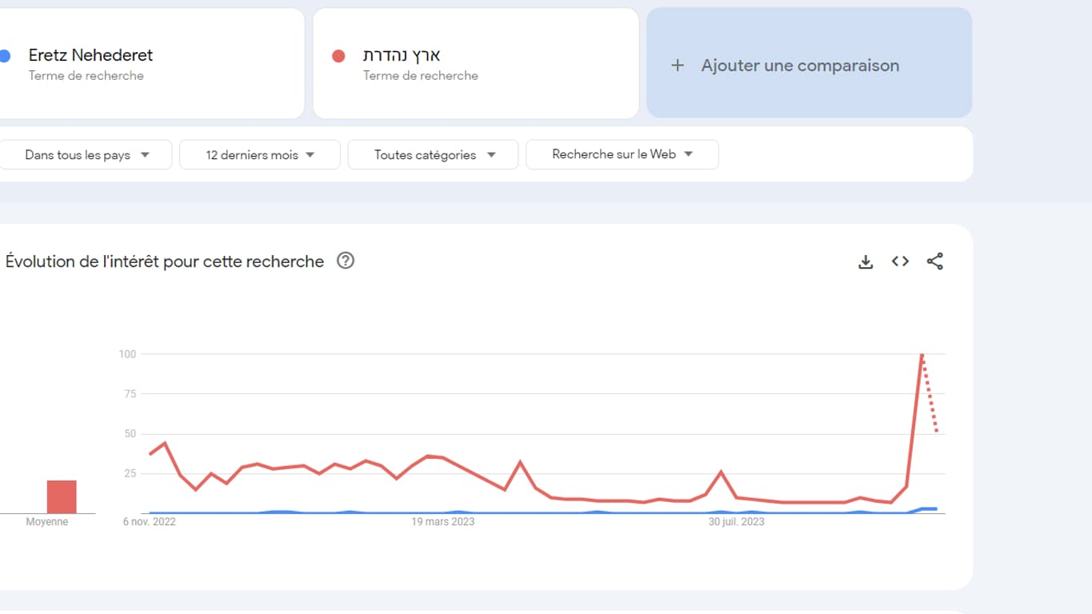Click the "Évolution de l'intérêt" chart heading

tap(165, 261)
